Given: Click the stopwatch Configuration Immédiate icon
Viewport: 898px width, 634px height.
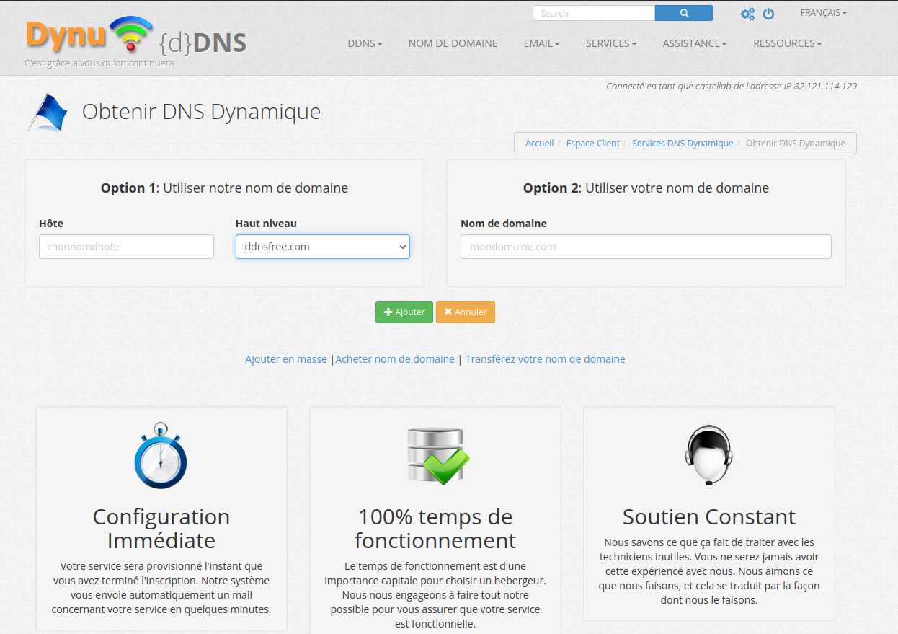Looking at the screenshot, I should point(161,456).
